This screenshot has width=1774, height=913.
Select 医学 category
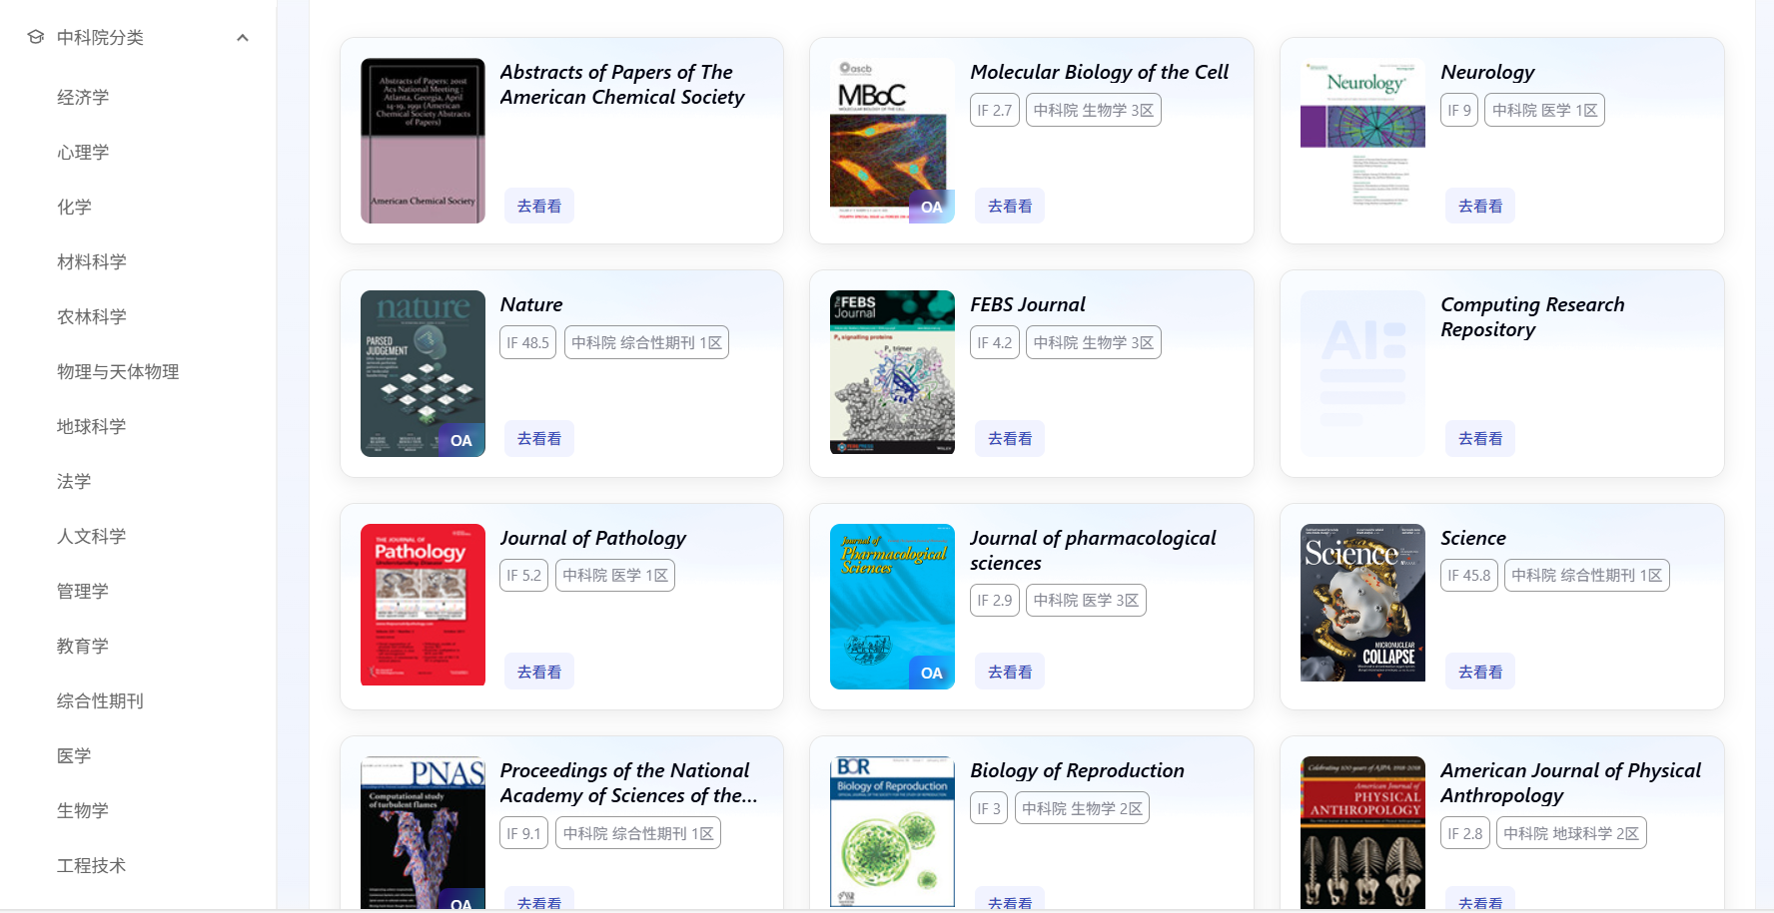click(74, 755)
